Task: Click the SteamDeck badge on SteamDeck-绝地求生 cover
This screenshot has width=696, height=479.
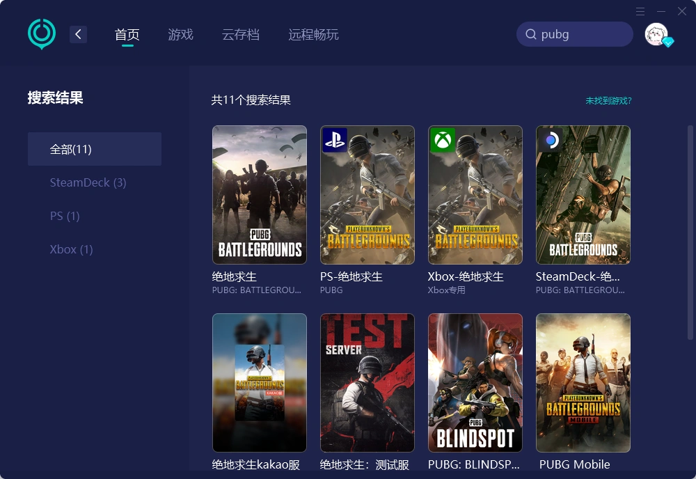Action: click(x=549, y=141)
